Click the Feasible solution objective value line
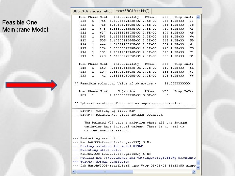This screenshot has height=176, width=235. click(132, 83)
